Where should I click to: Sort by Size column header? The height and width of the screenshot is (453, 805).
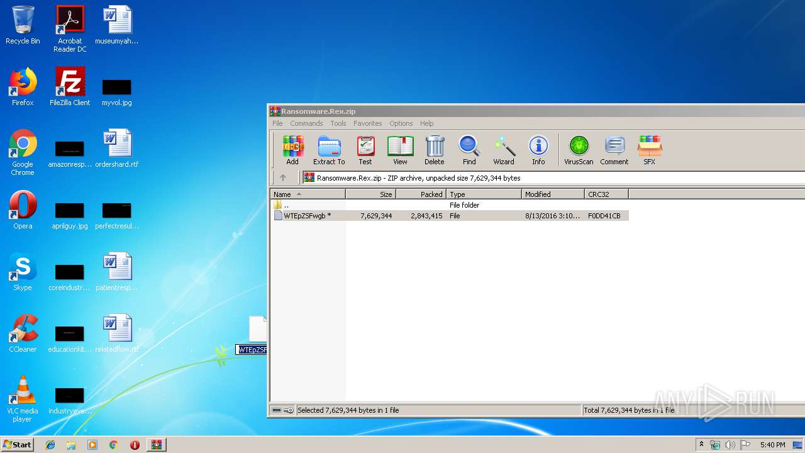click(371, 194)
